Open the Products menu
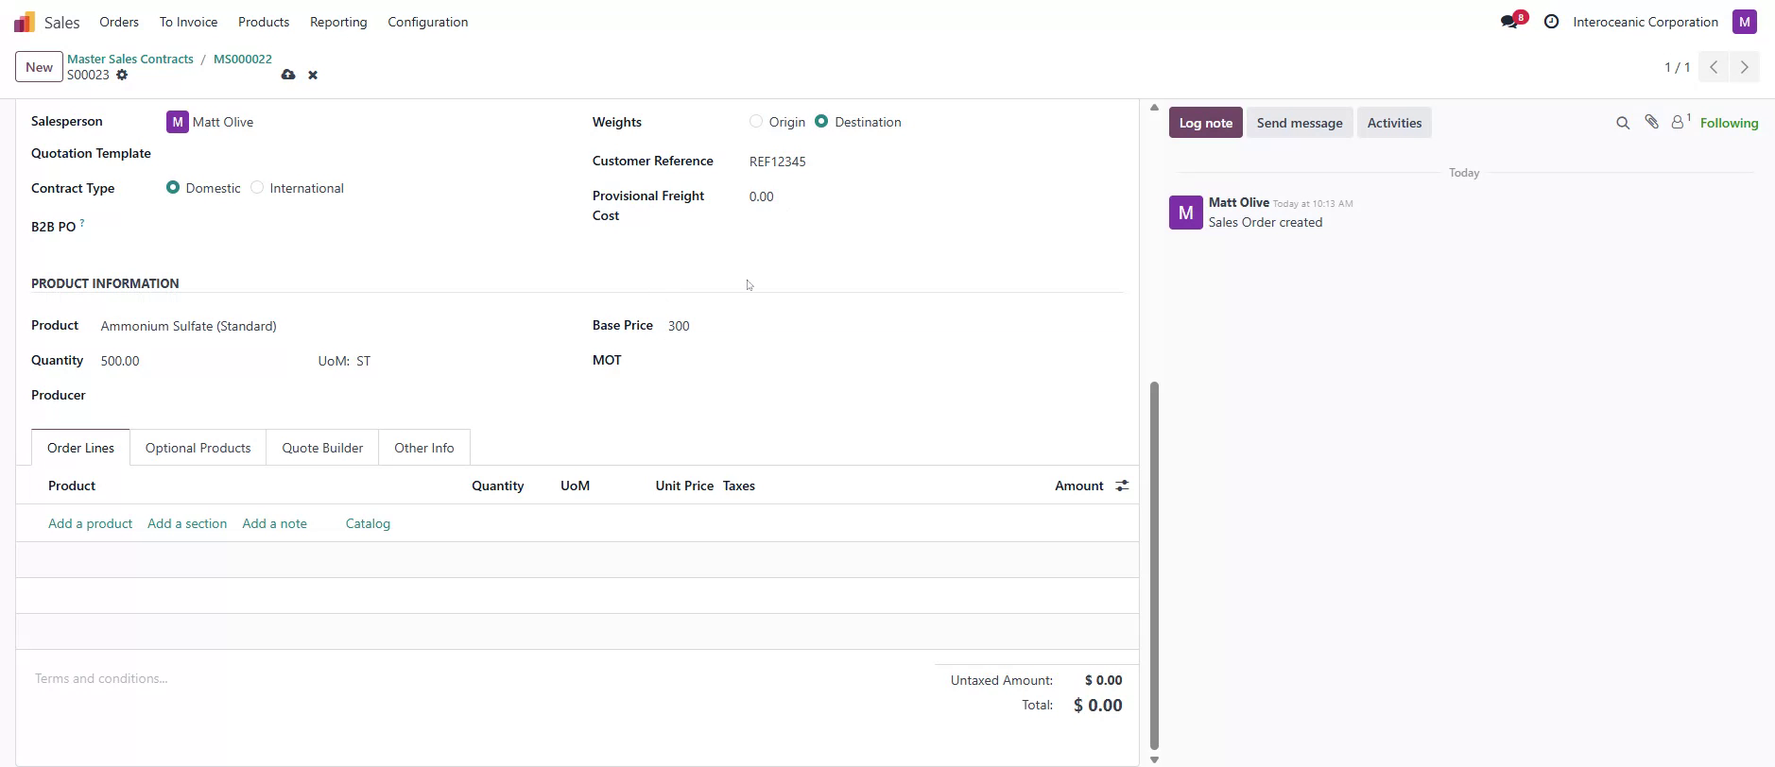 pos(264,22)
